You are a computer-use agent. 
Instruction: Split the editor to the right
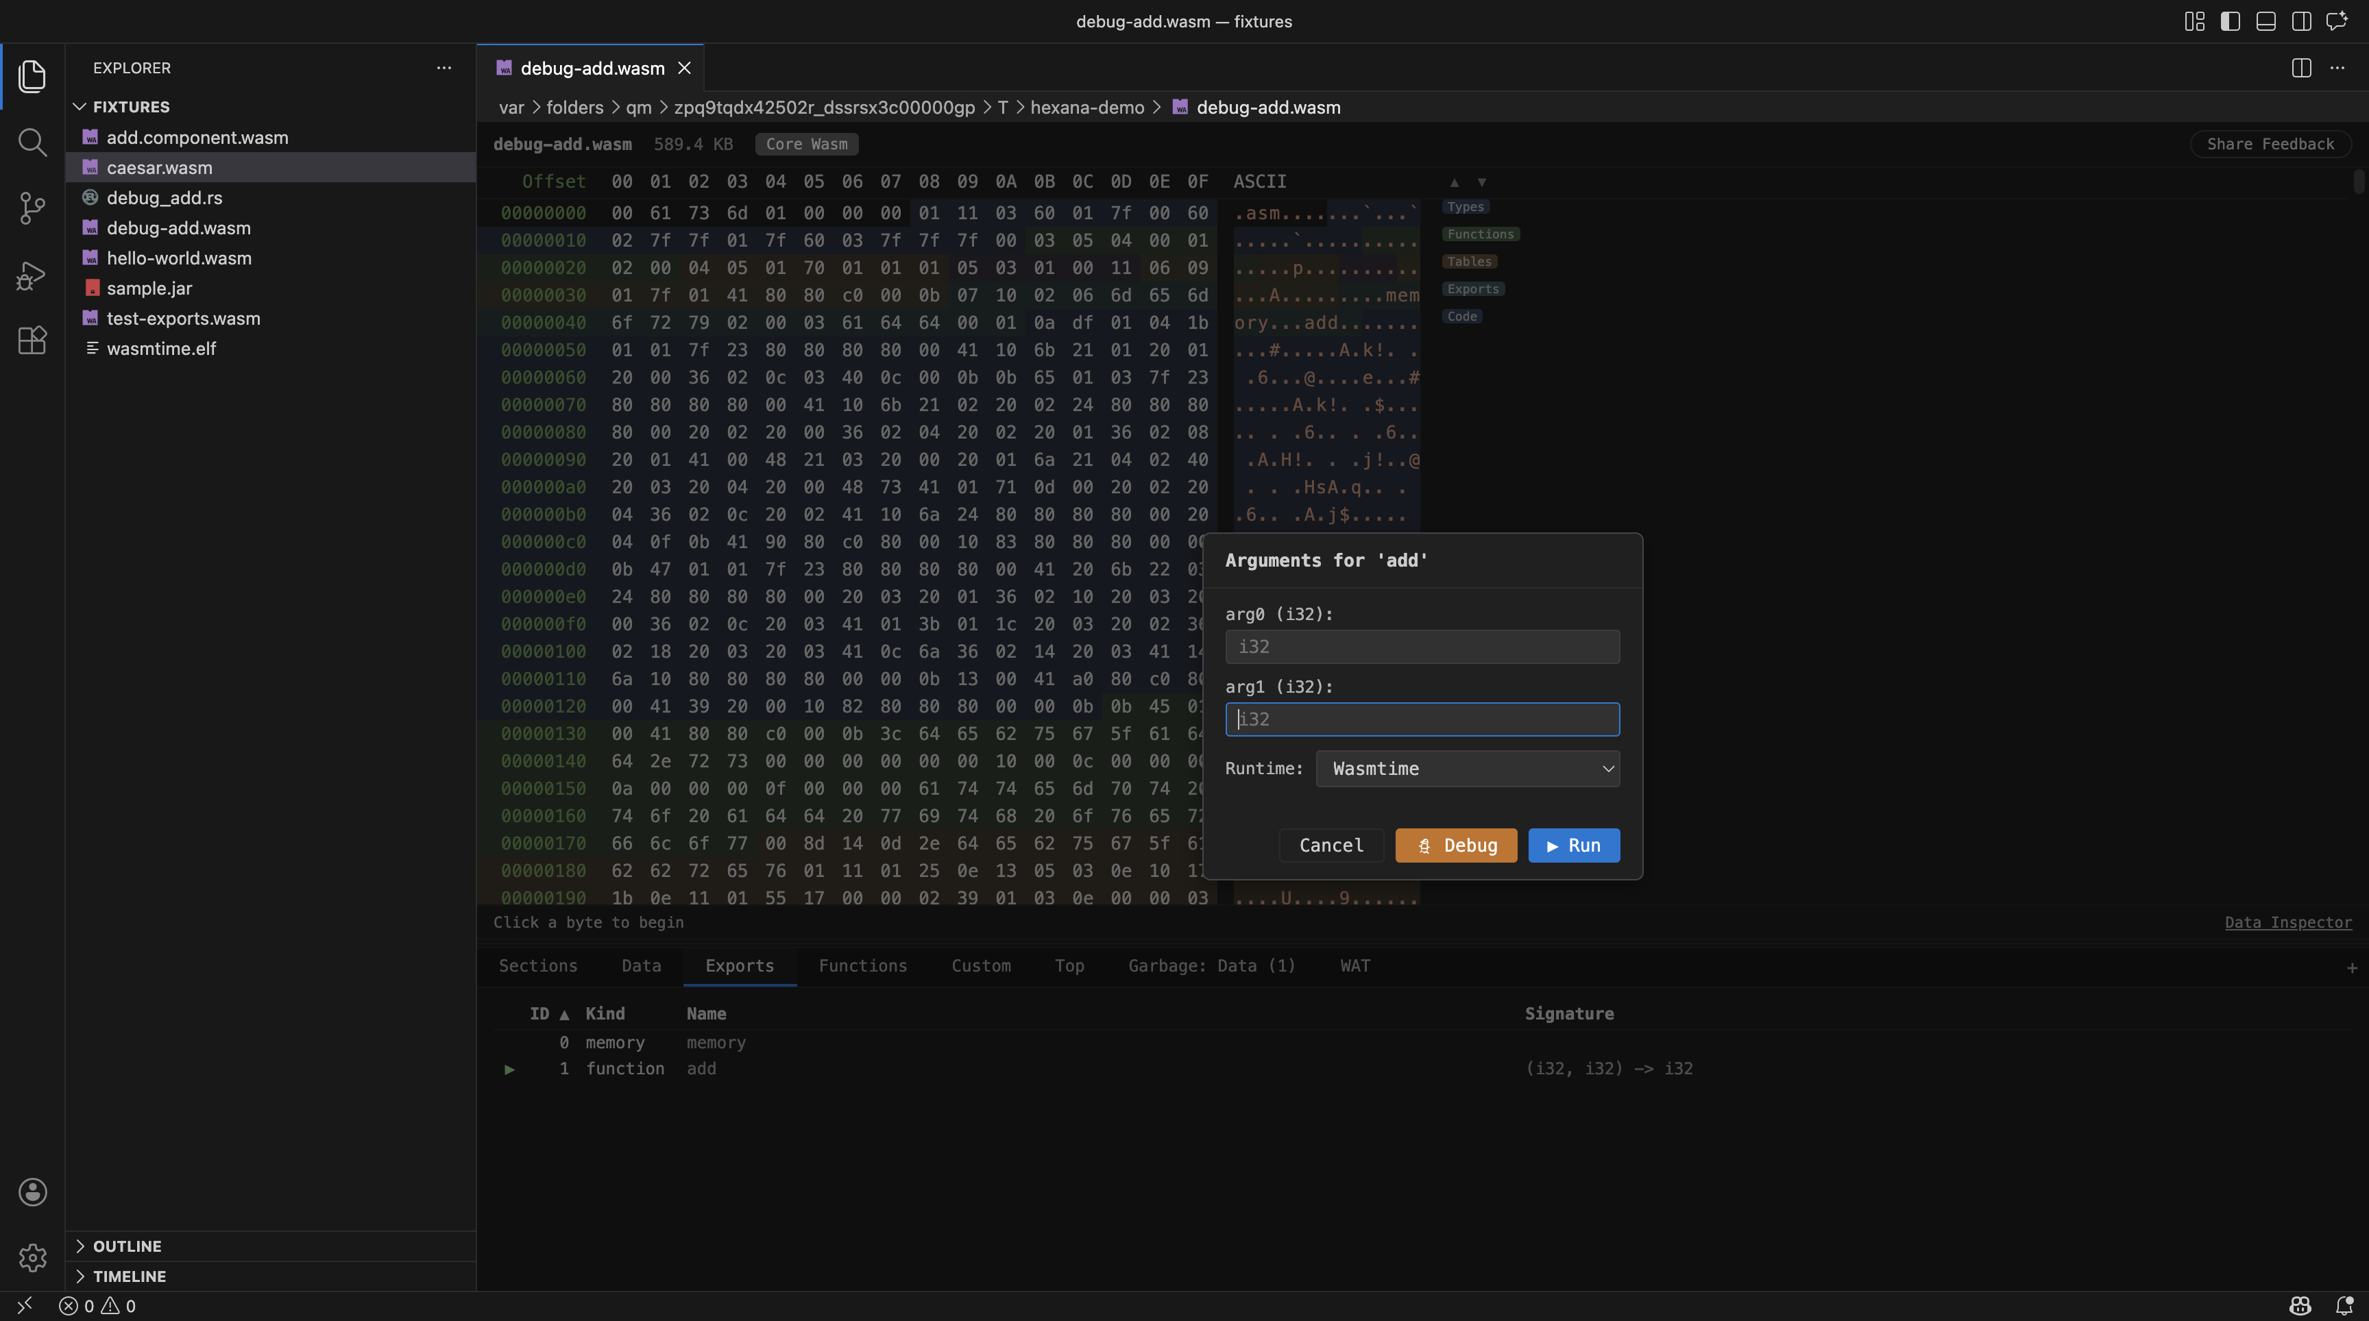click(2301, 68)
